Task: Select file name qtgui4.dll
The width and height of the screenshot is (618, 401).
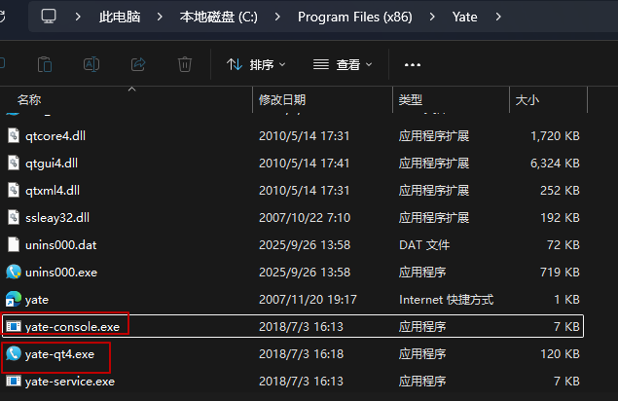Action: (52, 164)
